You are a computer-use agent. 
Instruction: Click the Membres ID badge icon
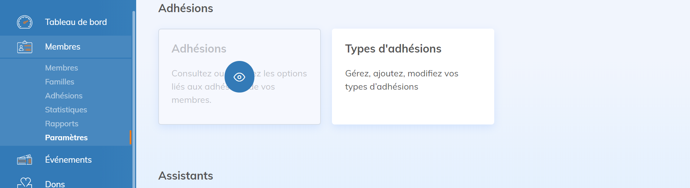pos(25,47)
